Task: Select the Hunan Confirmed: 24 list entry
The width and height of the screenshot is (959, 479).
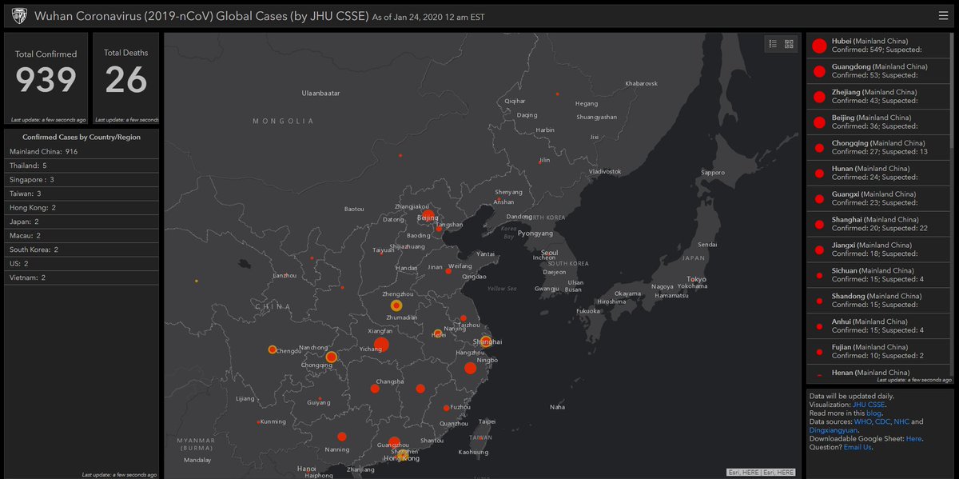Action: click(x=877, y=173)
